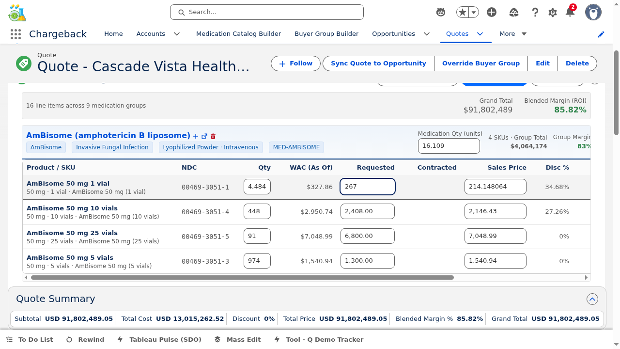Click Requested field for AmBisome 1 vial
The width and height of the screenshot is (620, 349).
point(368,187)
